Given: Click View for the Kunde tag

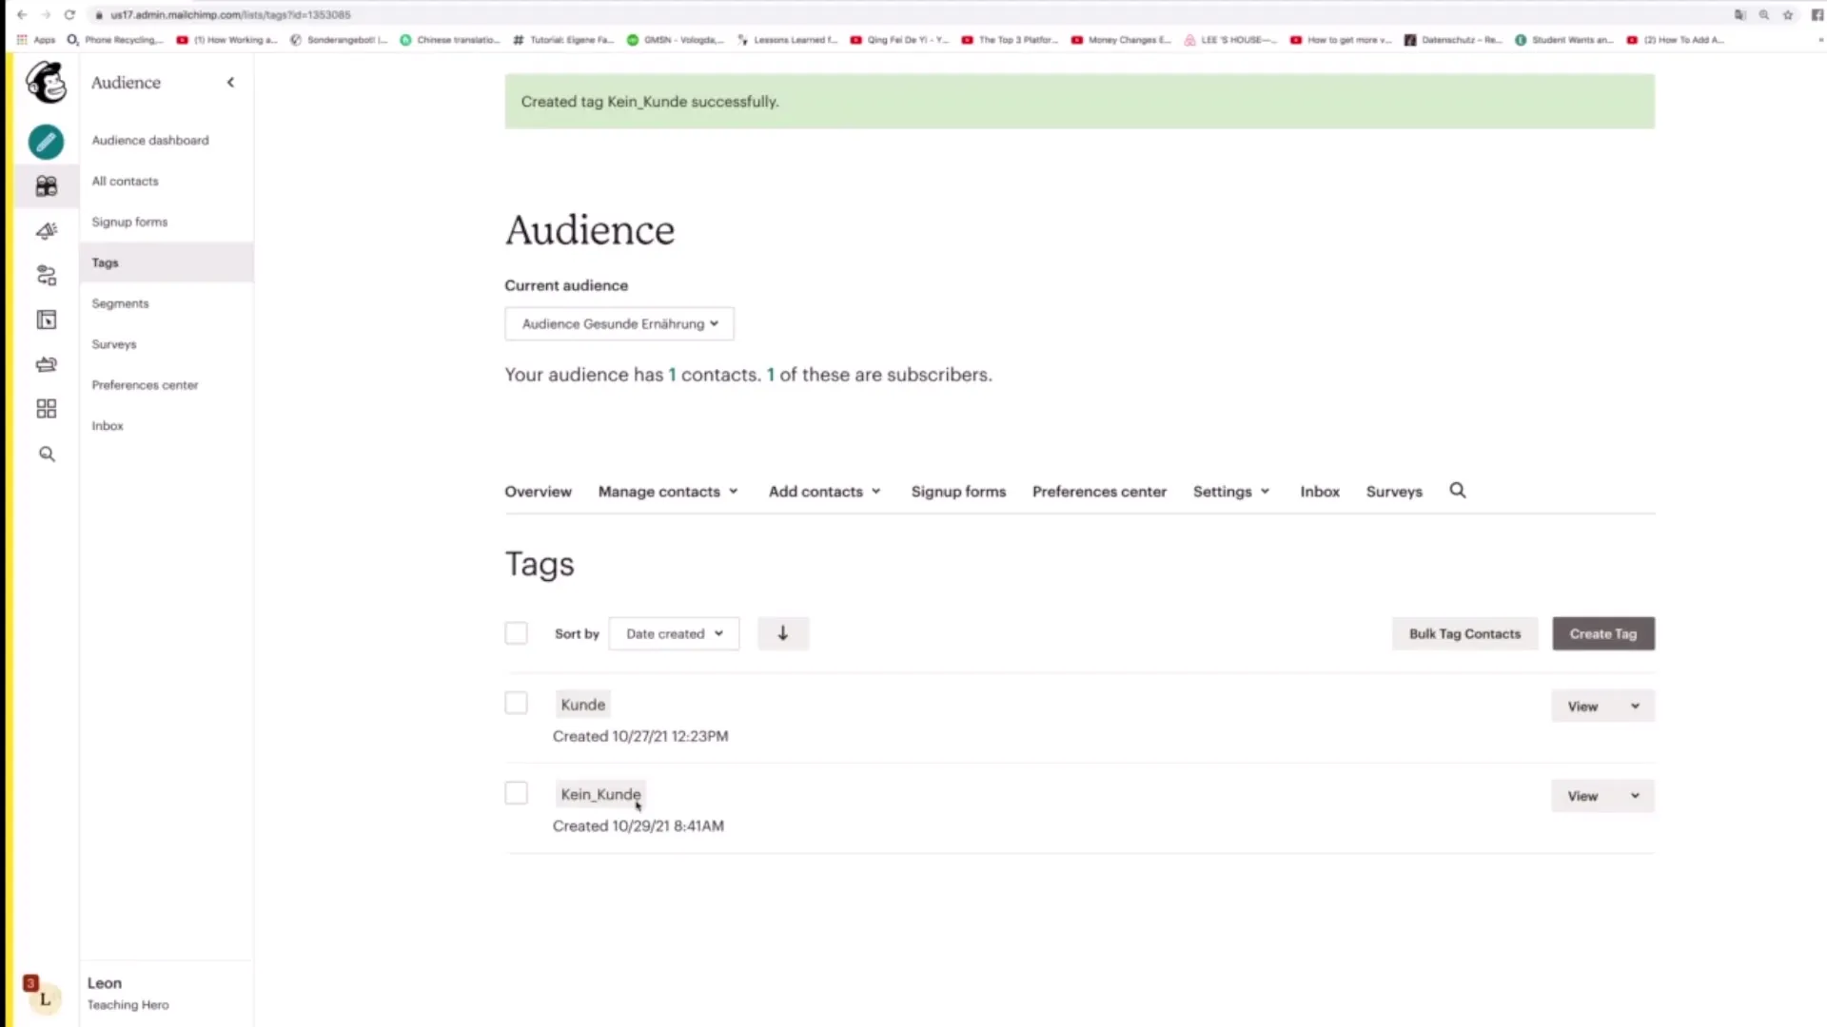Looking at the screenshot, I should [x=1582, y=706].
